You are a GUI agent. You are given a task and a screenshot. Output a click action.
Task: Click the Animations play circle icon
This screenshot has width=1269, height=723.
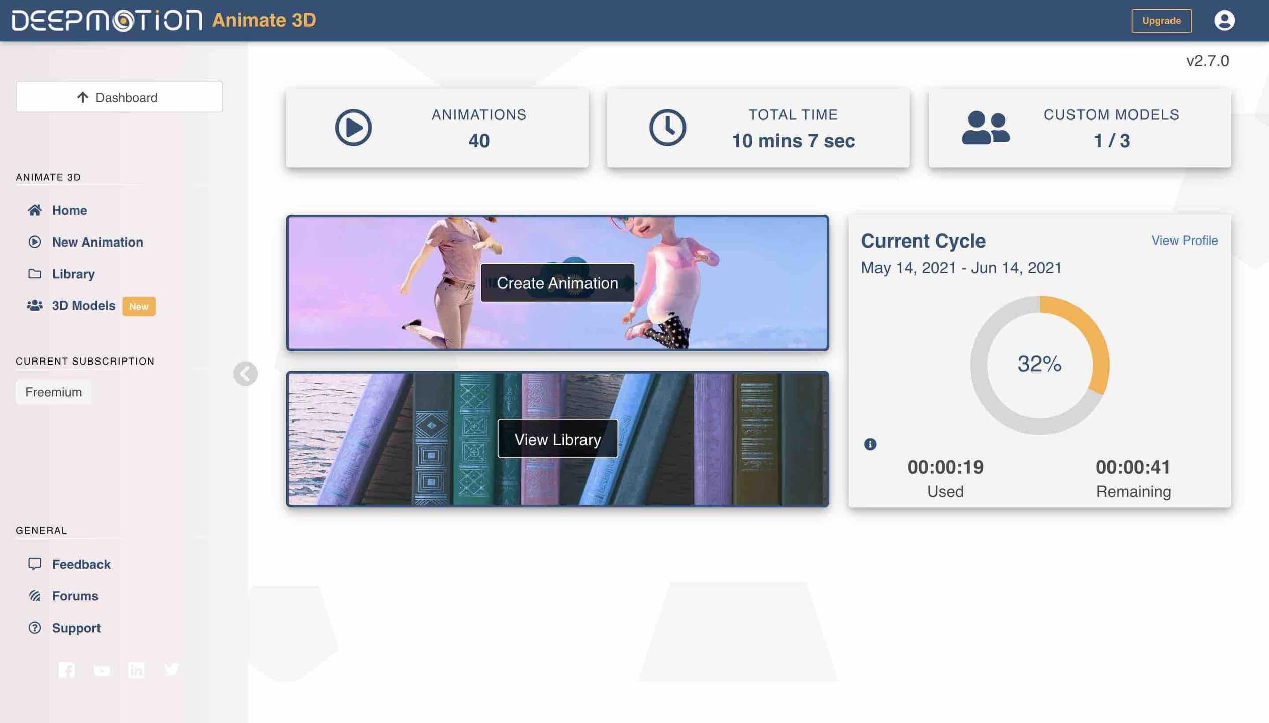pos(353,128)
